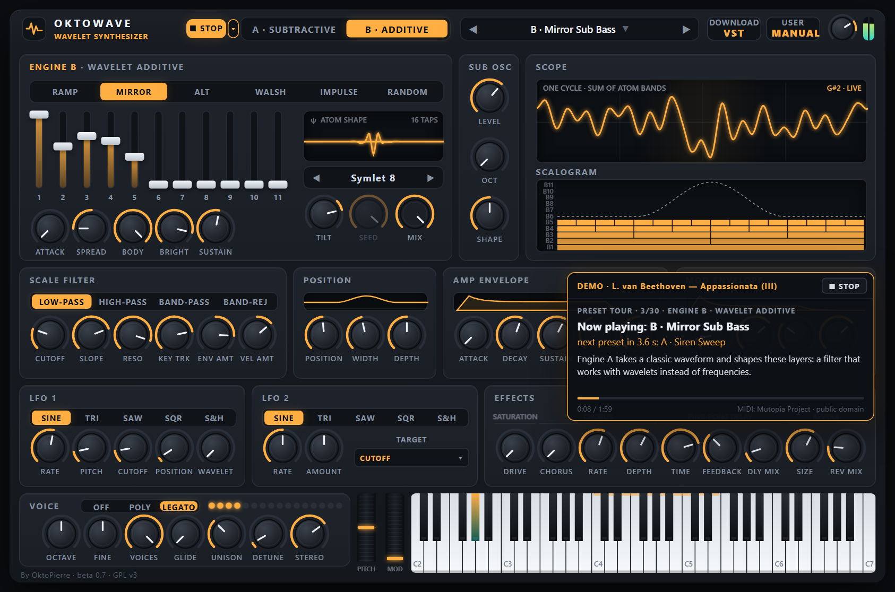Click the demo playback progress bar
The image size is (895, 592).
(x=720, y=398)
